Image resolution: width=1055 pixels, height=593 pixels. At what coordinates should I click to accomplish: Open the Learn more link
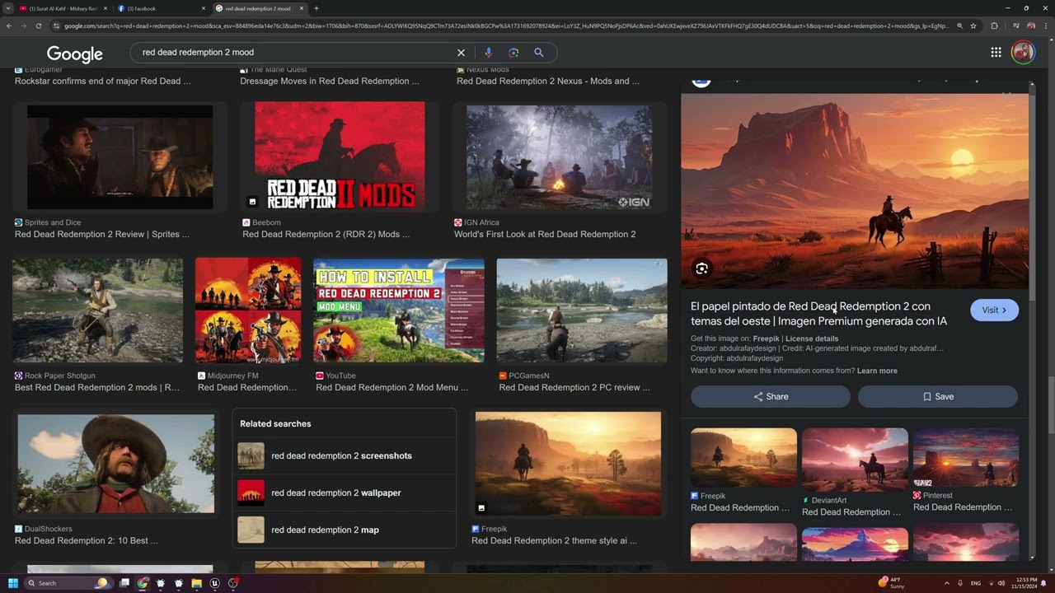877,371
